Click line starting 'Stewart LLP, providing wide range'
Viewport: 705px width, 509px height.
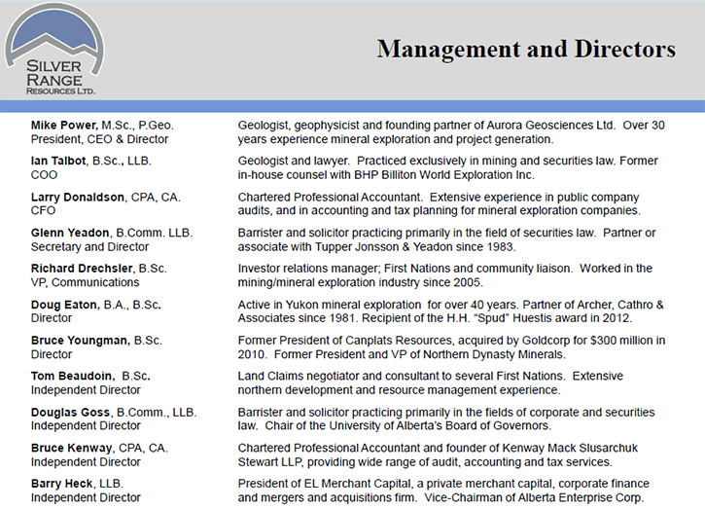click(x=425, y=461)
